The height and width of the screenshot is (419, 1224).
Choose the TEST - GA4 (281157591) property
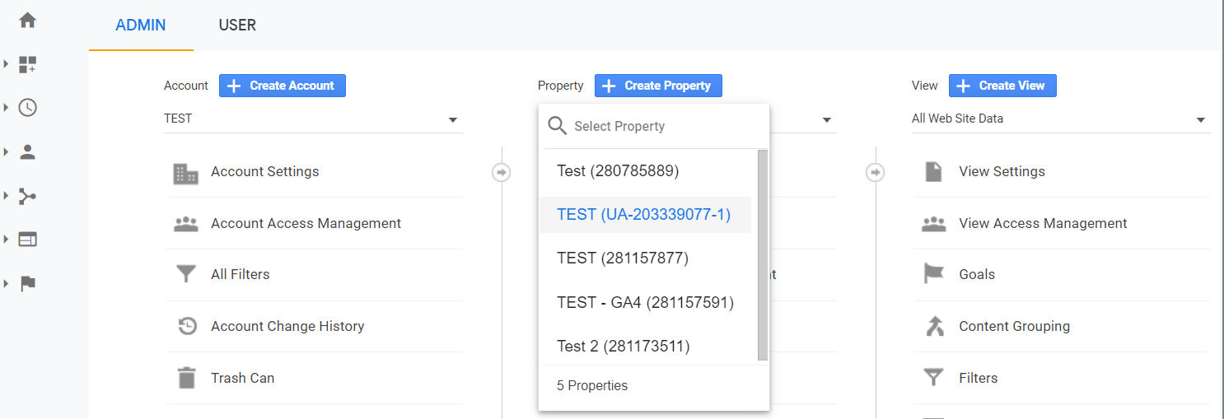point(645,302)
